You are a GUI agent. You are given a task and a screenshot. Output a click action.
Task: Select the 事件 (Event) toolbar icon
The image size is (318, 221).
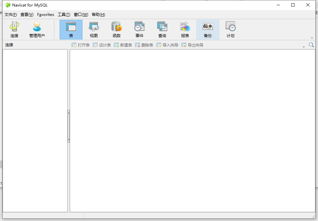[x=139, y=30]
